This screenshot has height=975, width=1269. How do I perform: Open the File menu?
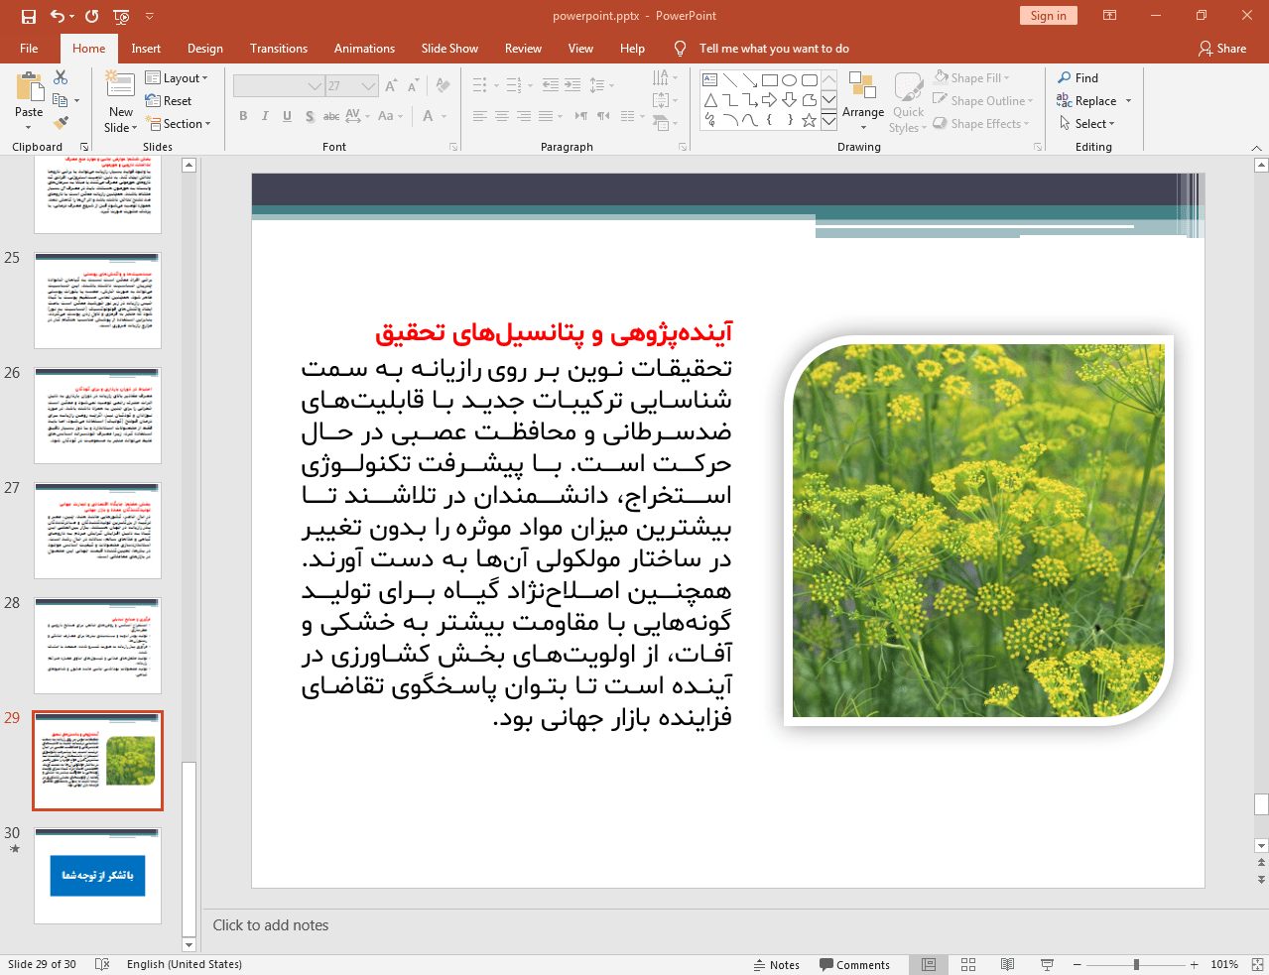click(x=29, y=49)
